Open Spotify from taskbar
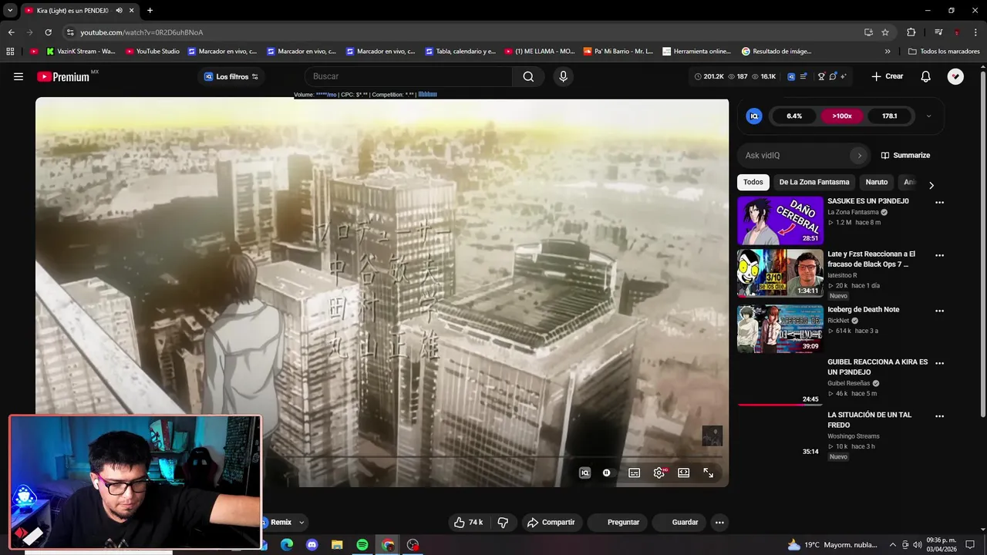Viewport: 987px width, 555px height. [x=362, y=545]
